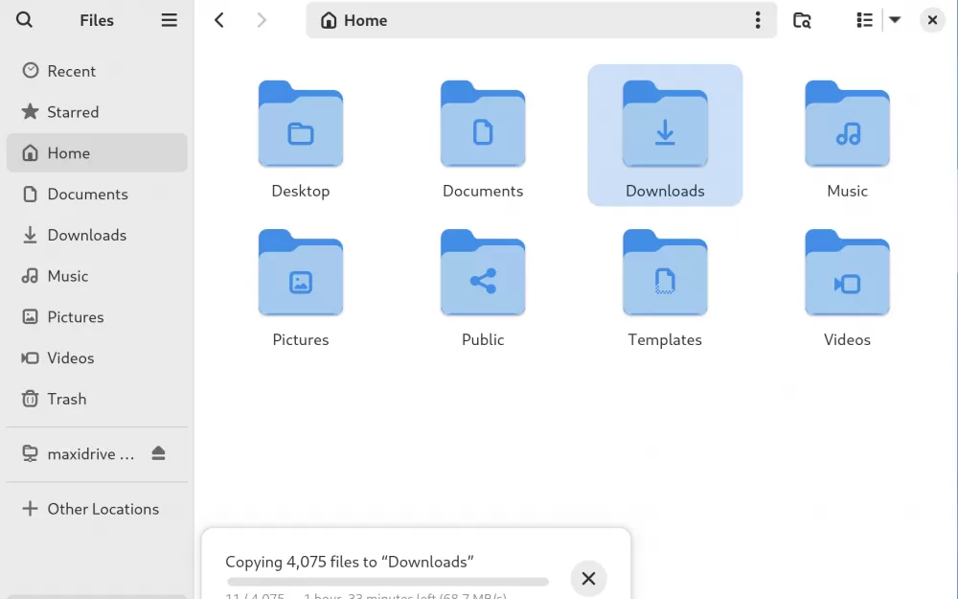958x599 pixels.
Task: Open the path bar three-dot menu
Action: click(x=758, y=20)
